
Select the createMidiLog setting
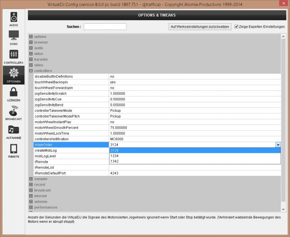pyautogui.click(x=71, y=150)
